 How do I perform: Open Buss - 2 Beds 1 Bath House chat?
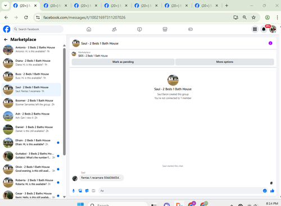pyautogui.click(x=31, y=76)
